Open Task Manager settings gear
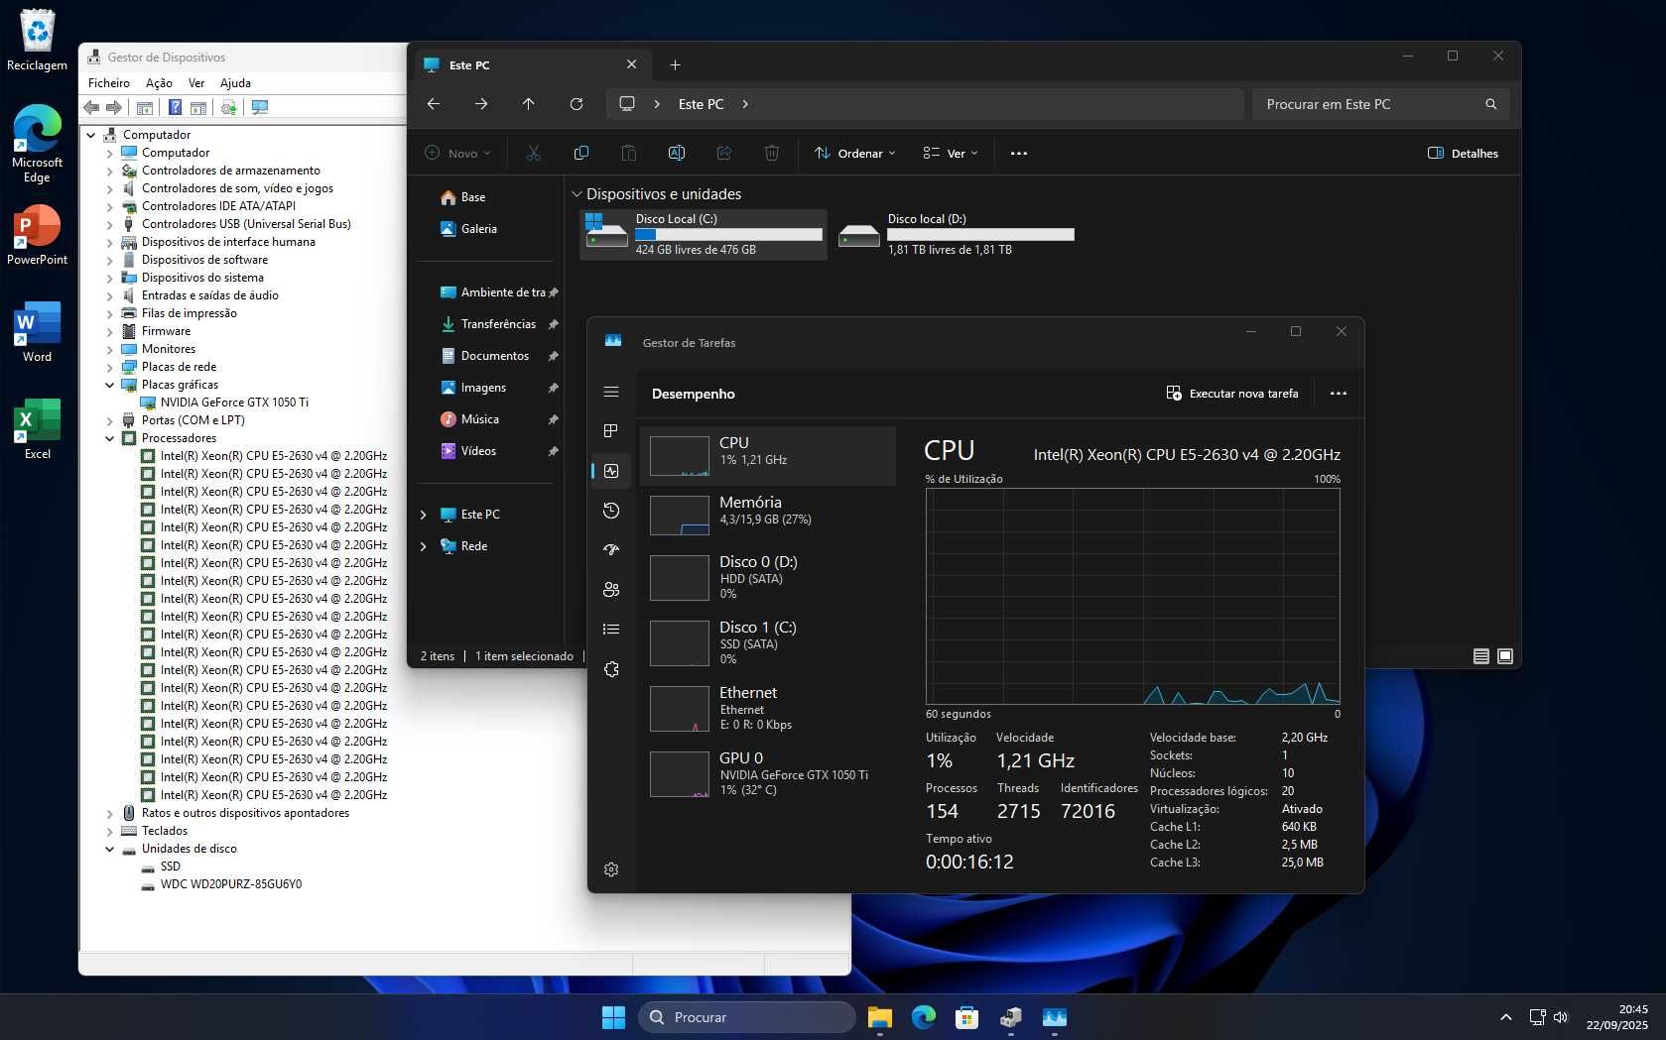The height and width of the screenshot is (1040, 1666). pyautogui.click(x=611, y=869)
